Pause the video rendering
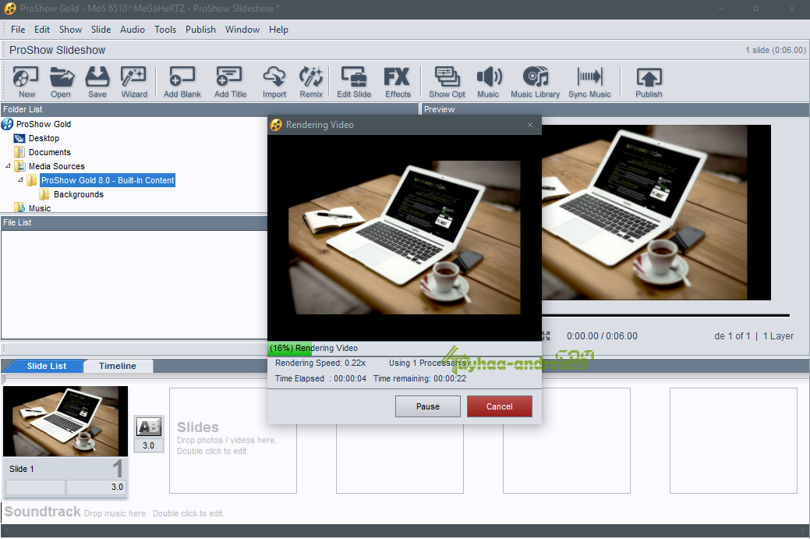This screenshot has height=539, width=810. [x=428, y=406]
